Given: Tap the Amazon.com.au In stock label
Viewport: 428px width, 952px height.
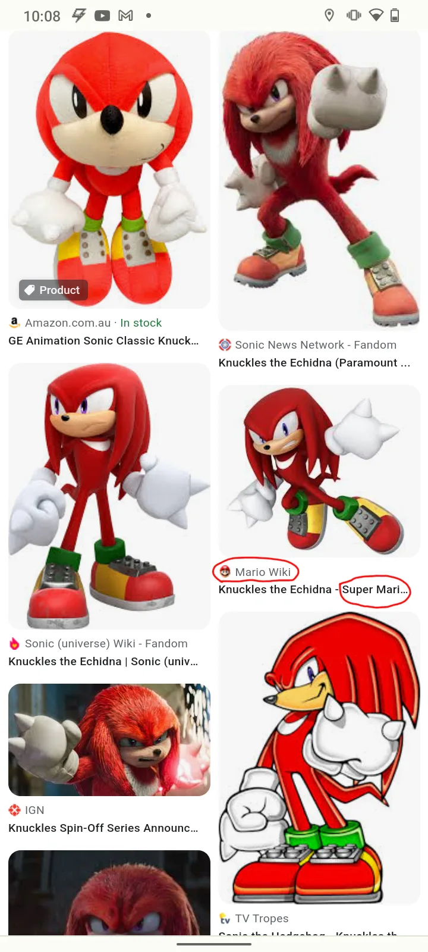Looking at the screenshot, I should (x=93, y=322).
